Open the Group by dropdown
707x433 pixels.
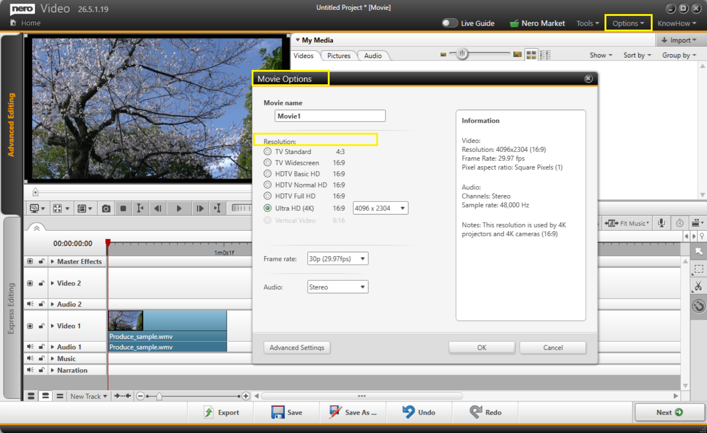tap(679, 55)
